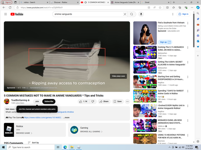Open Microsoft Edge in taskbar
This screenshot has width=201, height=150.
tap(65, 147)
